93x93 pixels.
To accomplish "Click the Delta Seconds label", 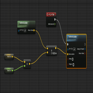I will click(x=51, y=24).
